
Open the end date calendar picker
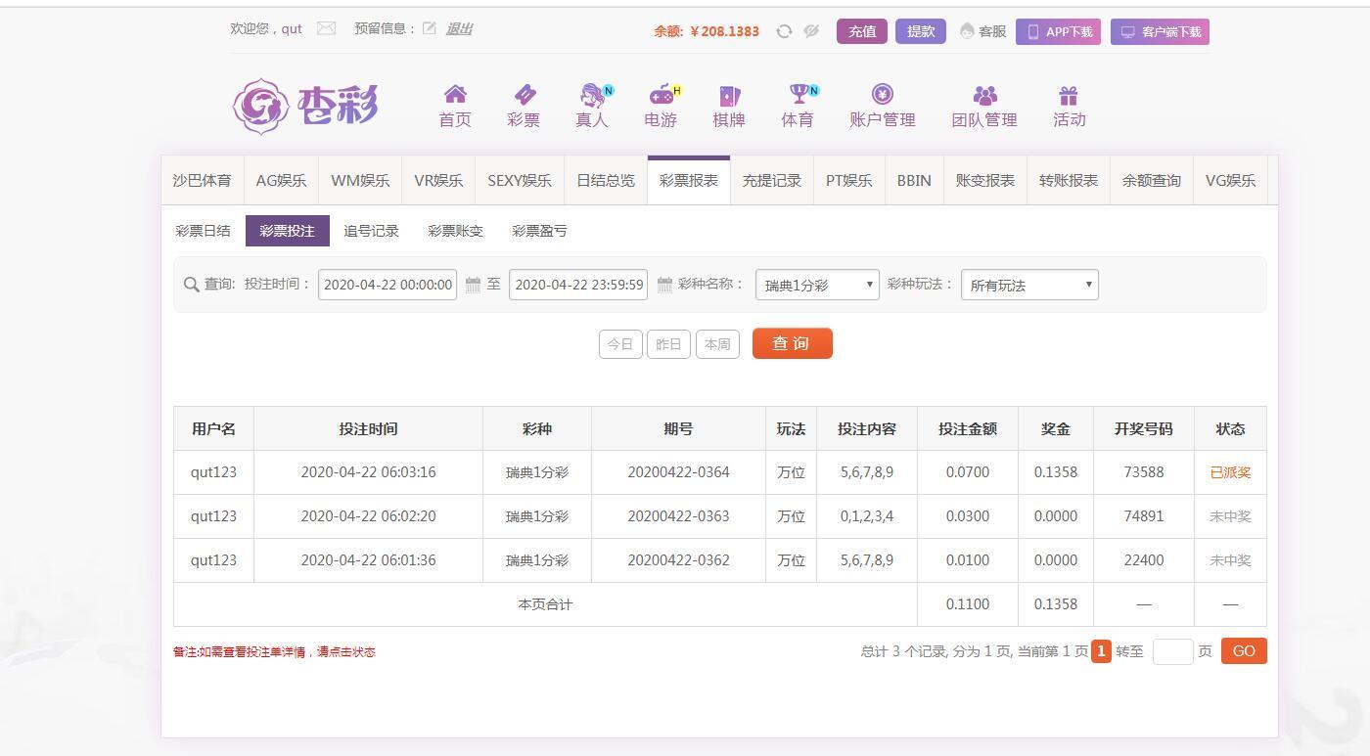(664, 285)
